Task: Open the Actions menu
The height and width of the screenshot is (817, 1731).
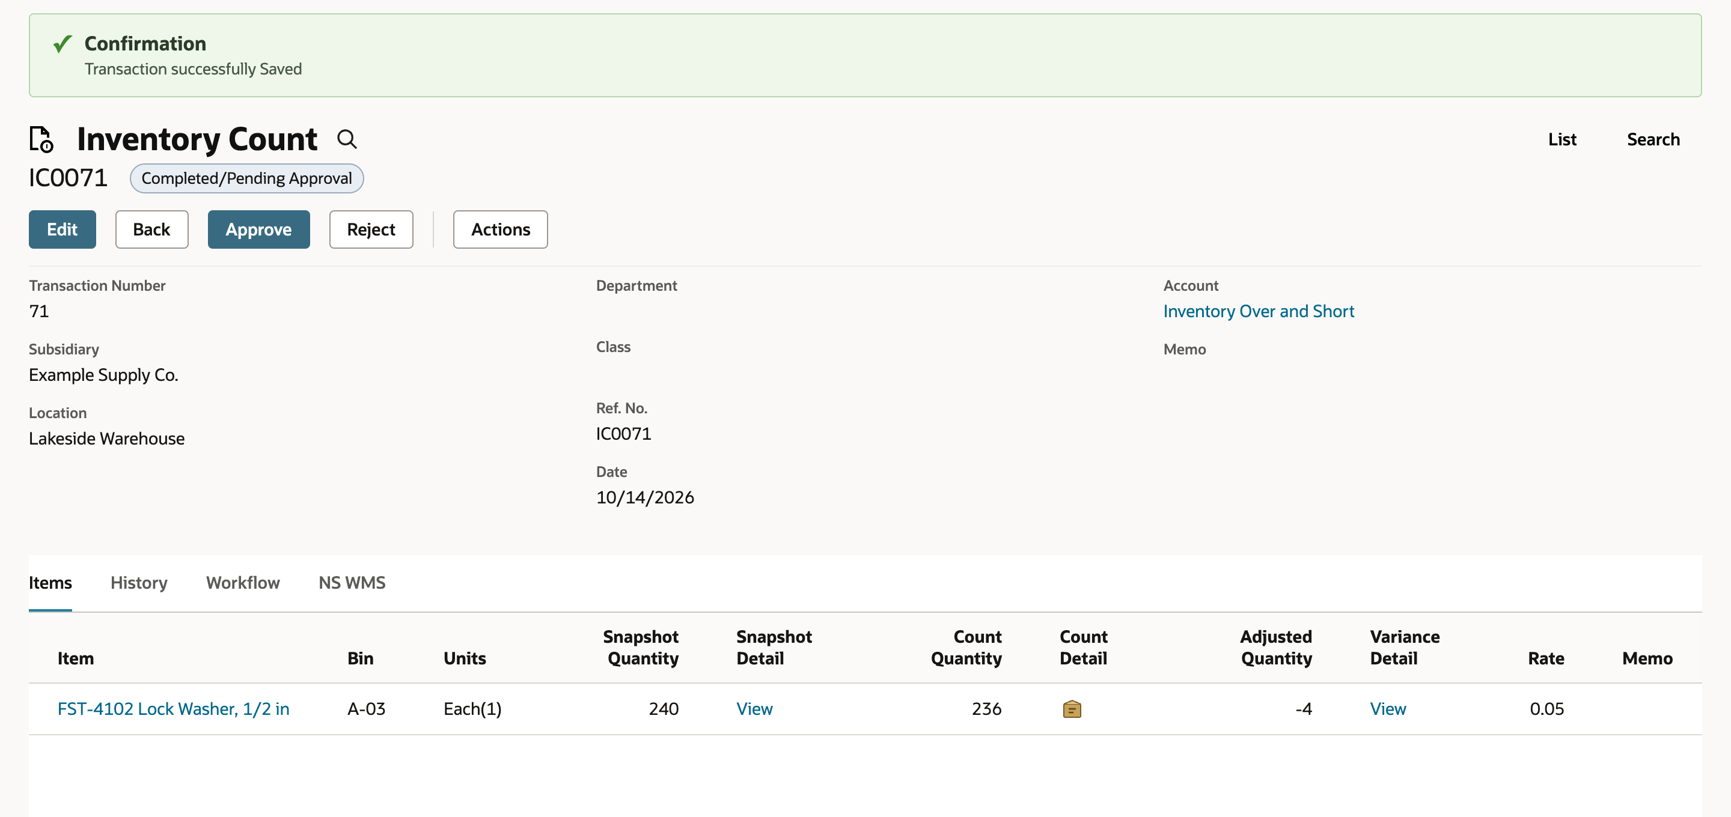Action: pyautogui.click(x=501, y=229)
